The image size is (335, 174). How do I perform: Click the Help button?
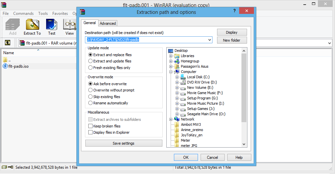pos(239,157)
